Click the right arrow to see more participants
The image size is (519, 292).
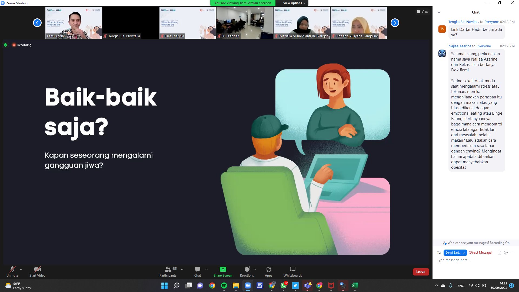pos(395,23)
